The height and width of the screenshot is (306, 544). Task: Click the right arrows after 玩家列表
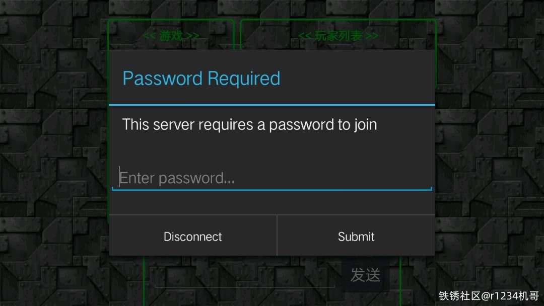[372, 36]
